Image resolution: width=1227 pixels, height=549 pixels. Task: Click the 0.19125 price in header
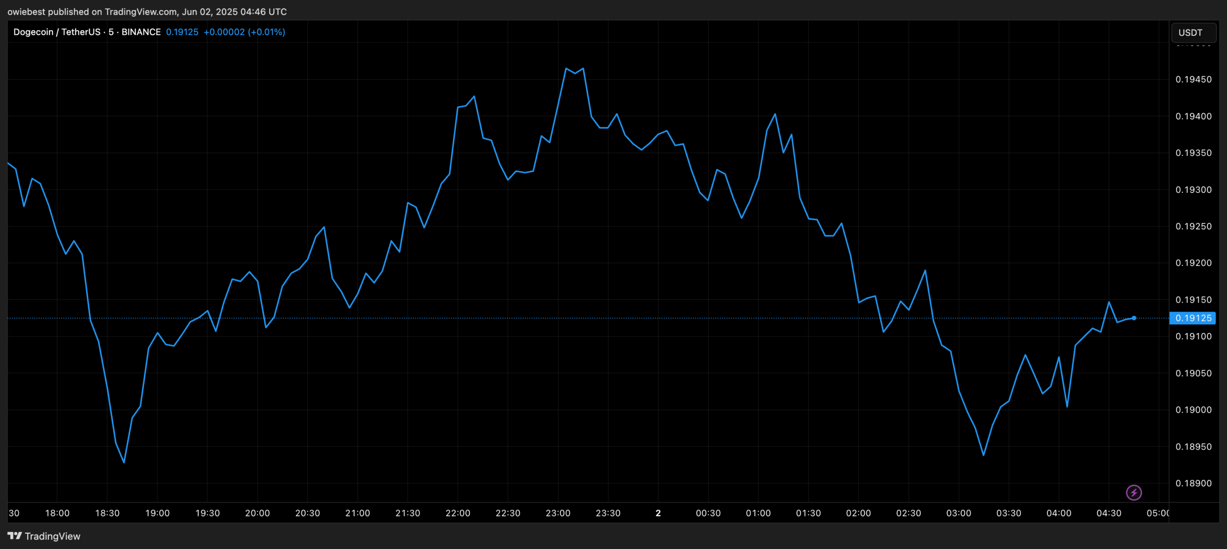pyautogui.click(x=182, y=32)
